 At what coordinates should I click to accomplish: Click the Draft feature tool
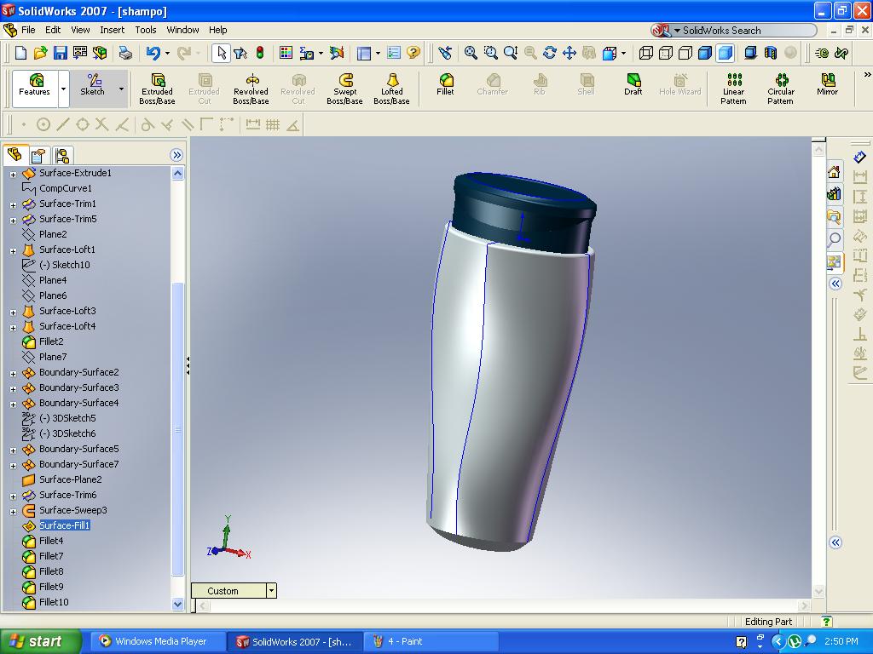pyautogui.click(x=633, y=84)
